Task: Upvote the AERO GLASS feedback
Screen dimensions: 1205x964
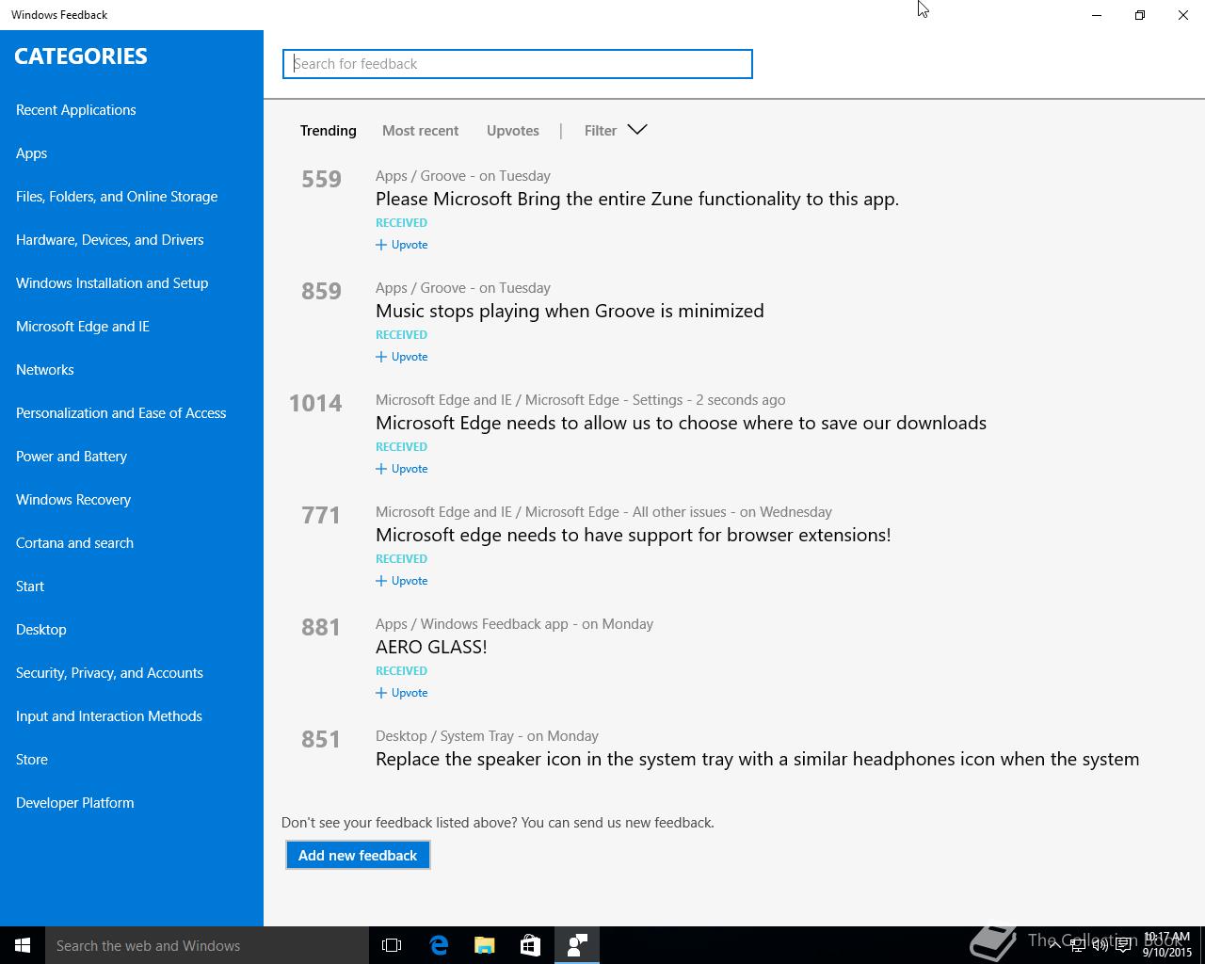Action: click(402, 693)
